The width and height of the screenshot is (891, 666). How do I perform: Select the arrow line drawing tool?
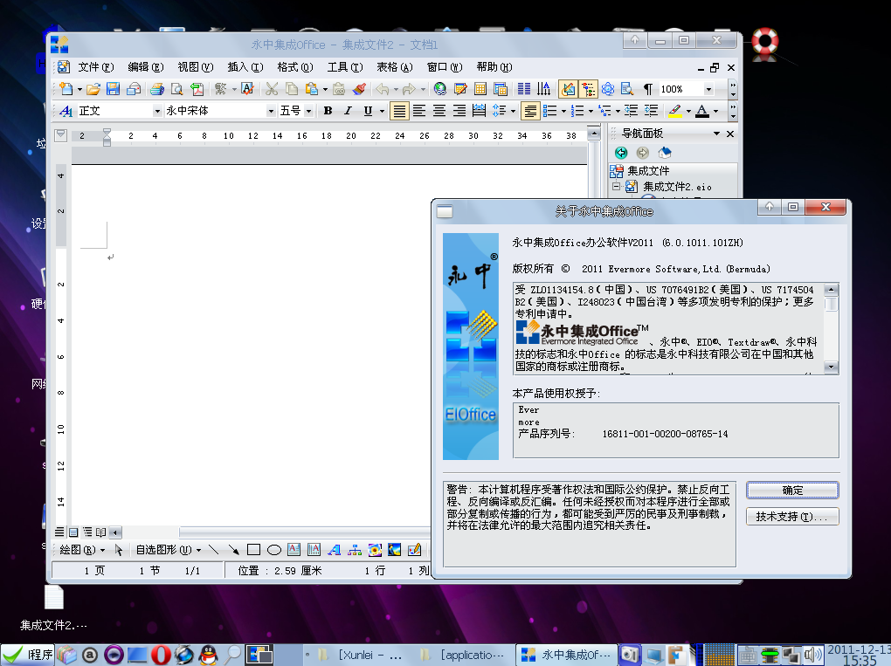pyautogui.click(x=233, y=550)
